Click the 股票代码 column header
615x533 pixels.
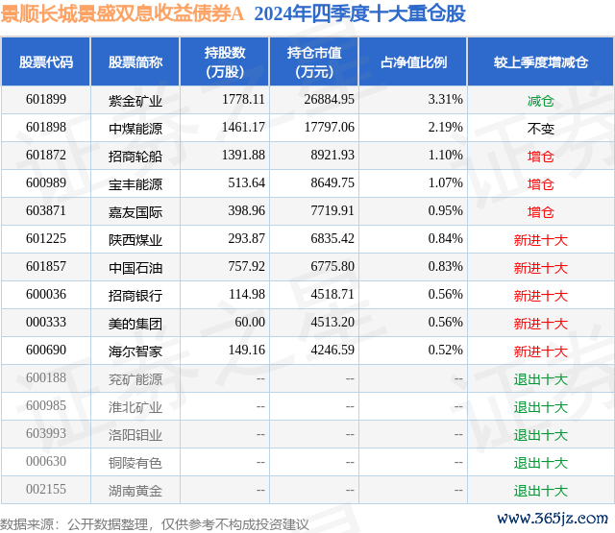pyautogui.click(x=46, y=61)
